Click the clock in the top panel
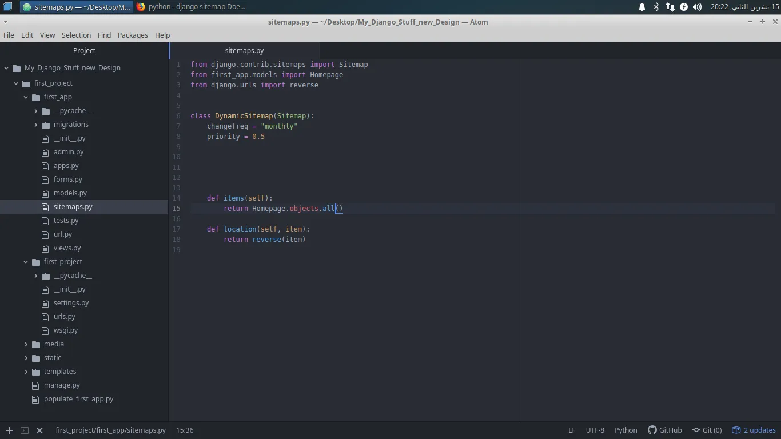The height and width of the screenshot is (439, 781). (x=744, y=7)
